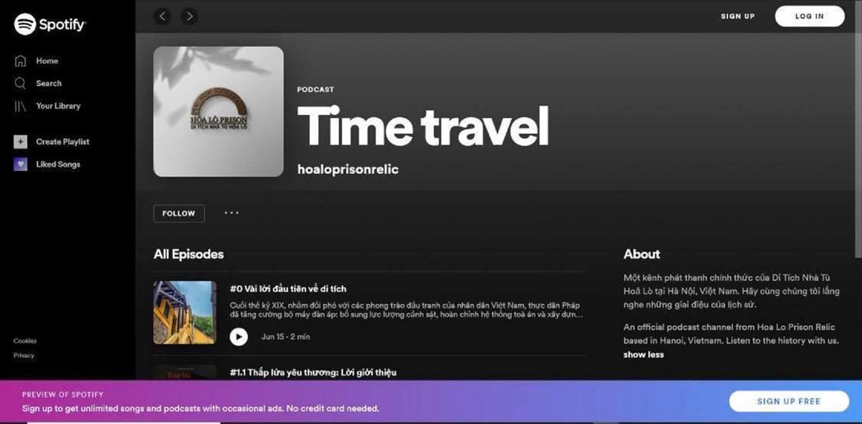Click the hoaloprisonrelic publisher name

pyautogui.click(x=348, y=170)
